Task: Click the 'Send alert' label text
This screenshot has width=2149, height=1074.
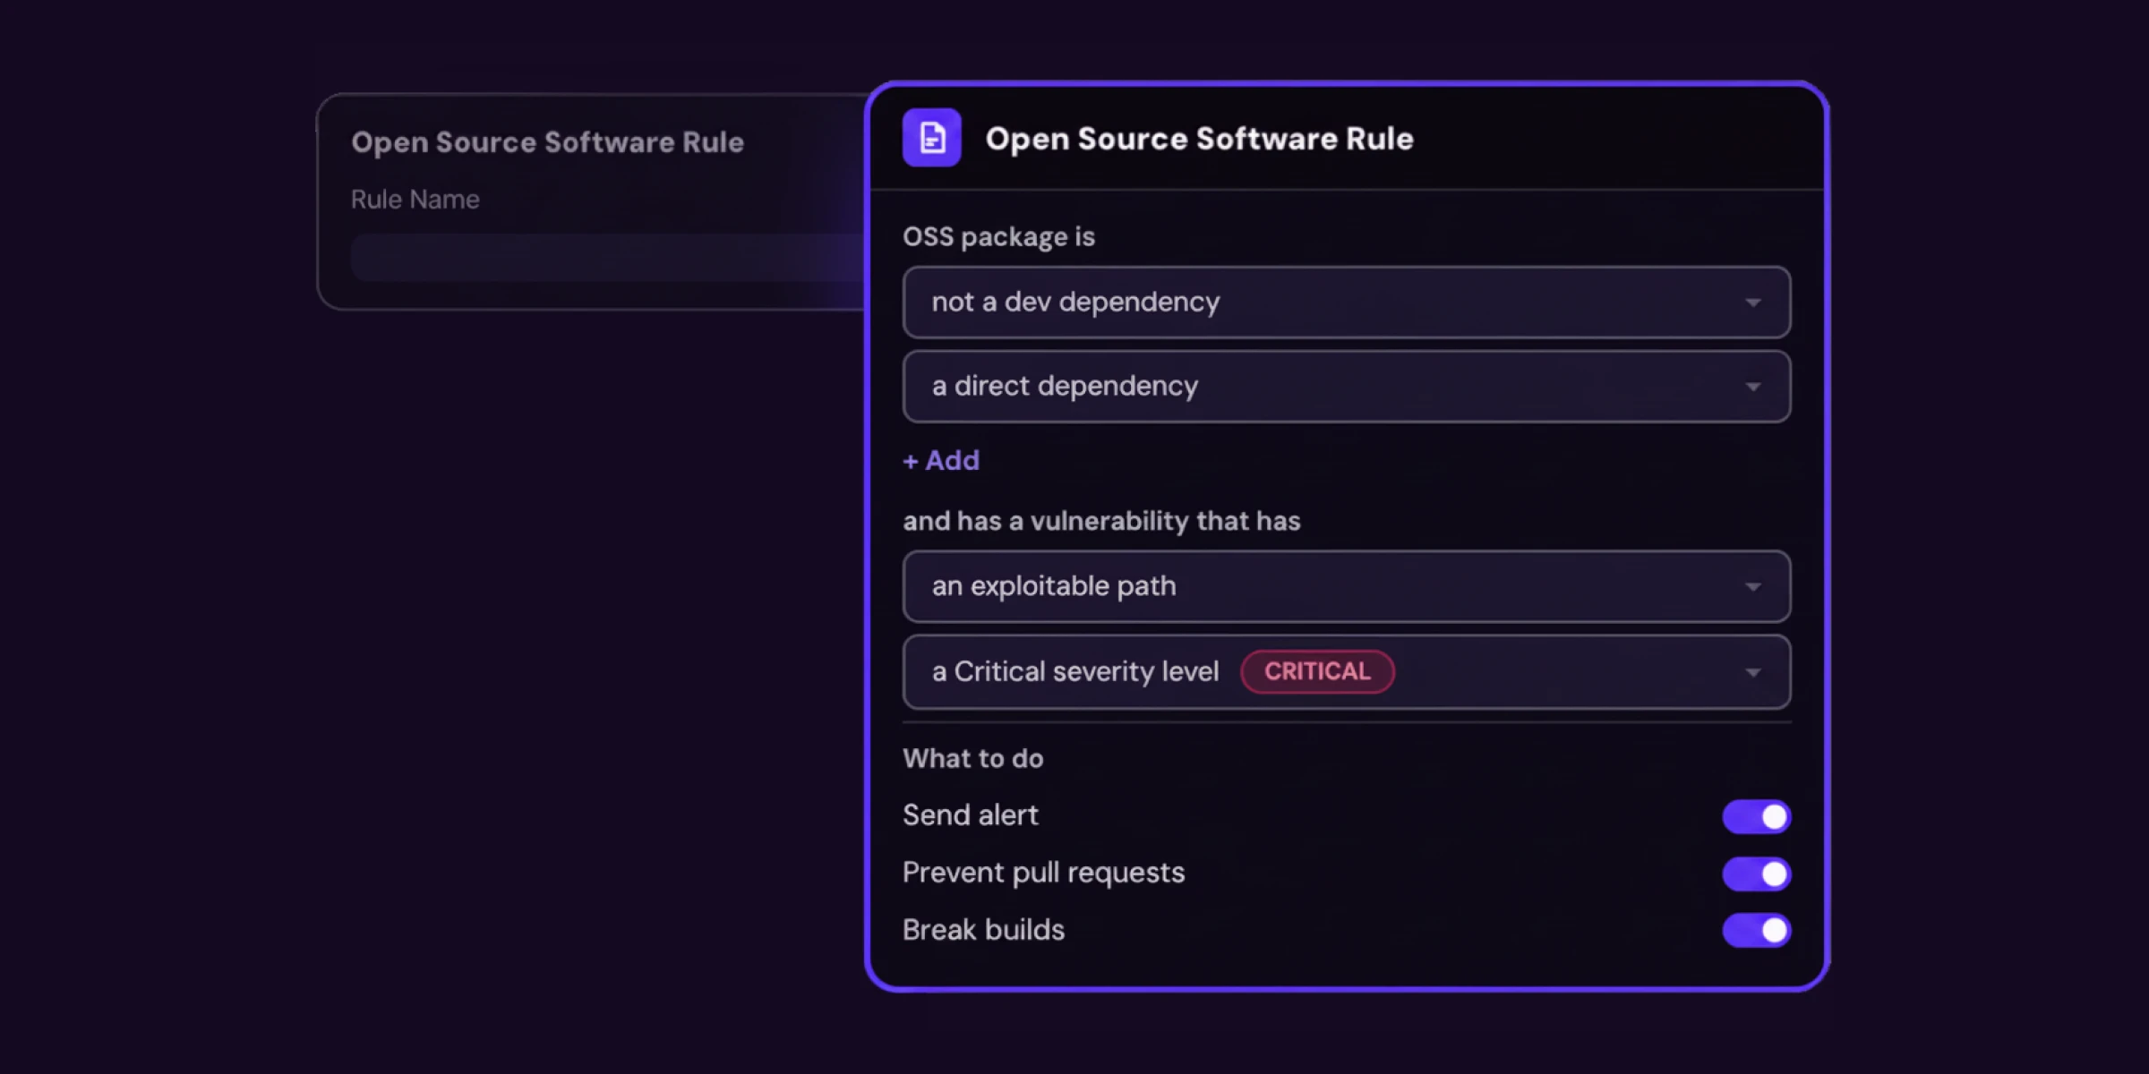Action: pyautogui.click(x=971, y=815)
